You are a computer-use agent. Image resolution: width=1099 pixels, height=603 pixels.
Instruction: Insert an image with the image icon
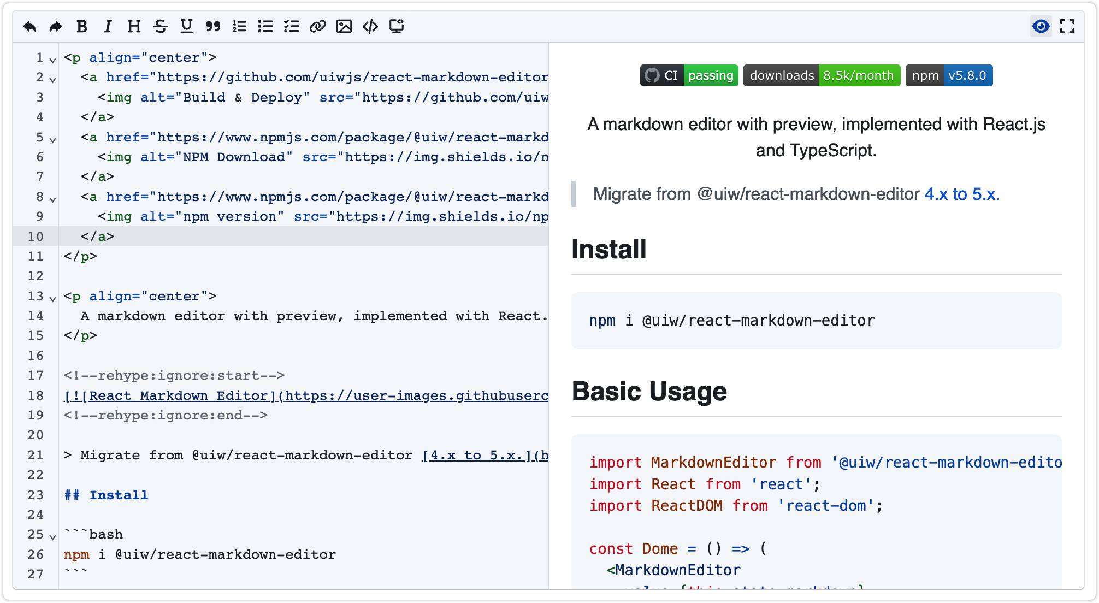click(x=344, y=26)
